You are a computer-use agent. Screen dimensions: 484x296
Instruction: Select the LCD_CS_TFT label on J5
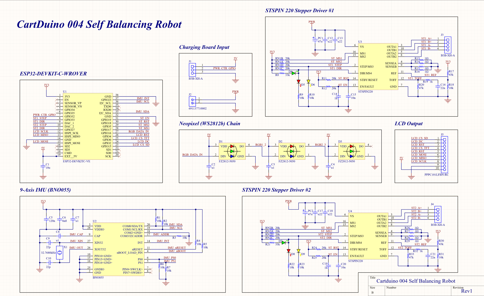click(x=420, y=148)
